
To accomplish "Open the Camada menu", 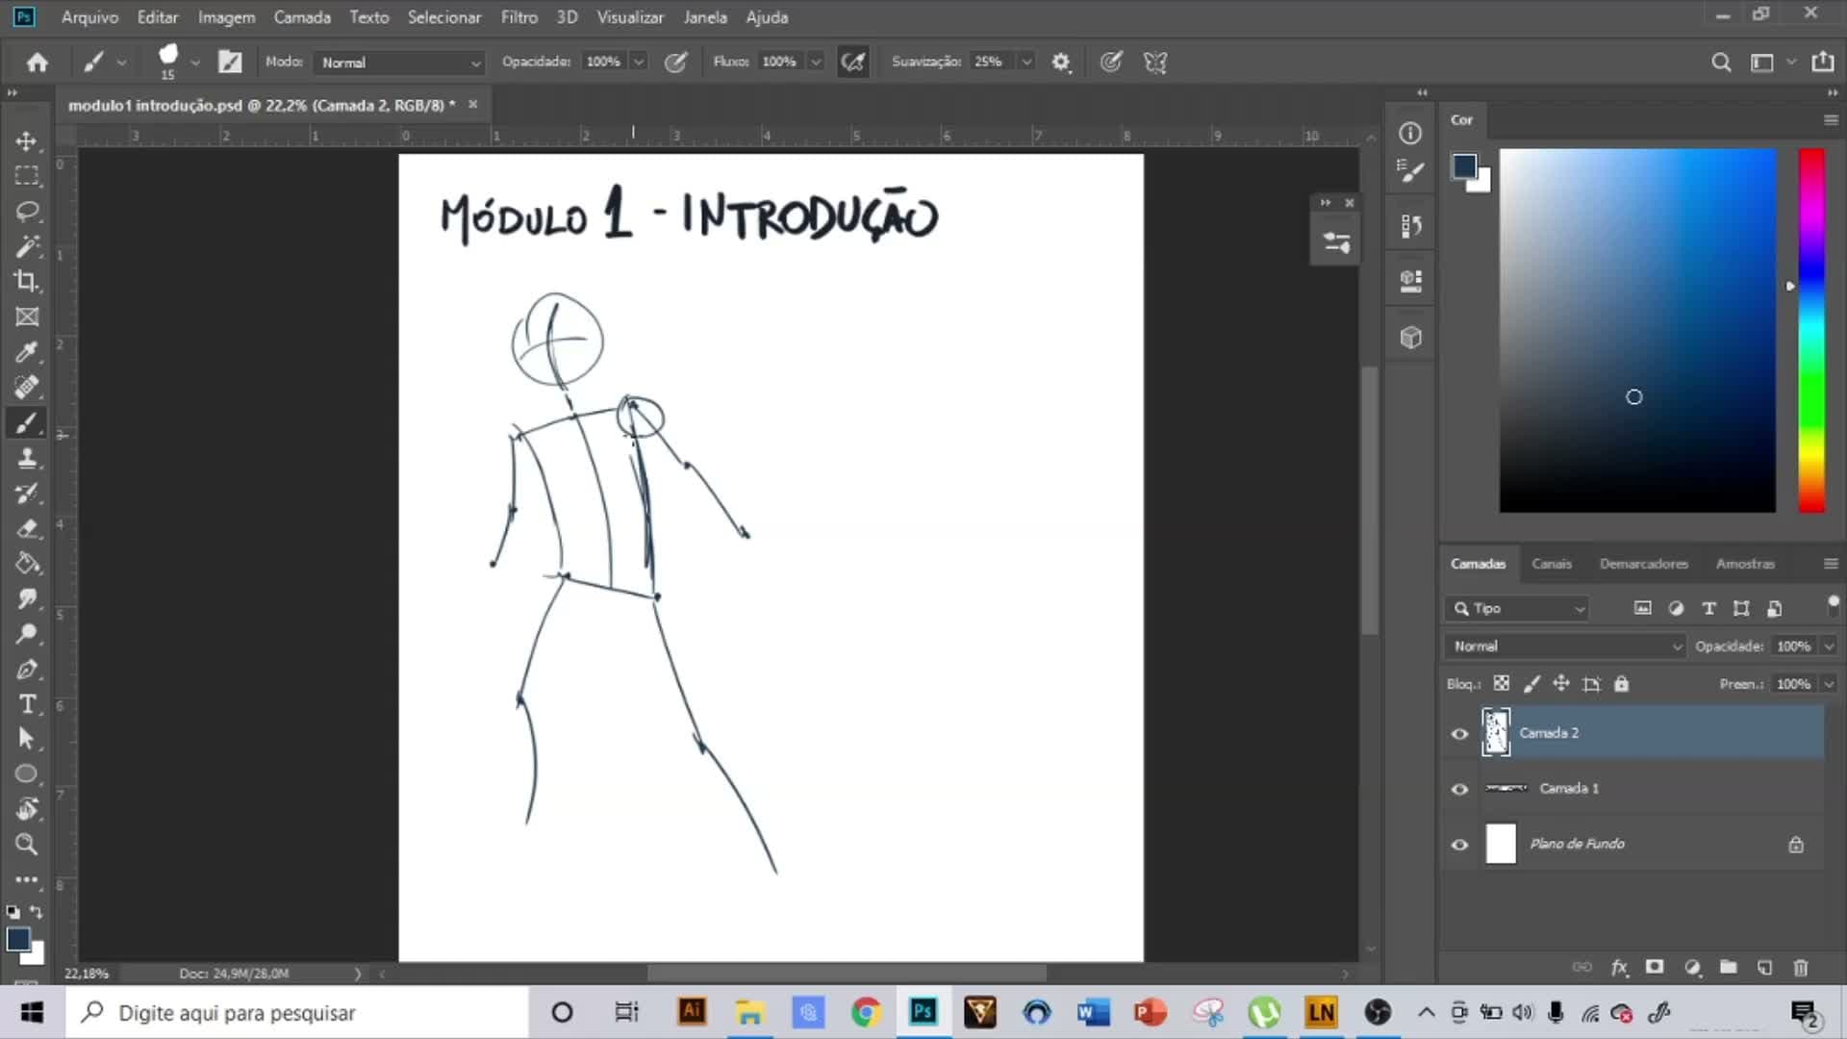I will 301,17.
